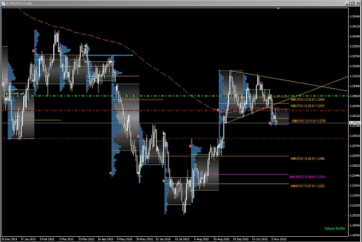Screen dimensions: 362x242
Task: Minimize the EURUSD,Daily chart window
Action: pyautogui.click(x=348, y=3)
